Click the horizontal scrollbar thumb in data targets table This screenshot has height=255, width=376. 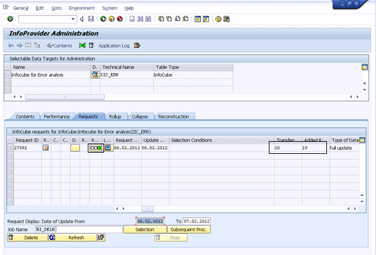pyautogui.click(x=65, y=97)
